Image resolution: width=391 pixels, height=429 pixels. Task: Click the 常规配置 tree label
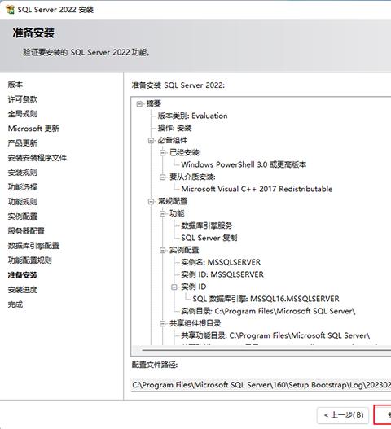[173, 201]
